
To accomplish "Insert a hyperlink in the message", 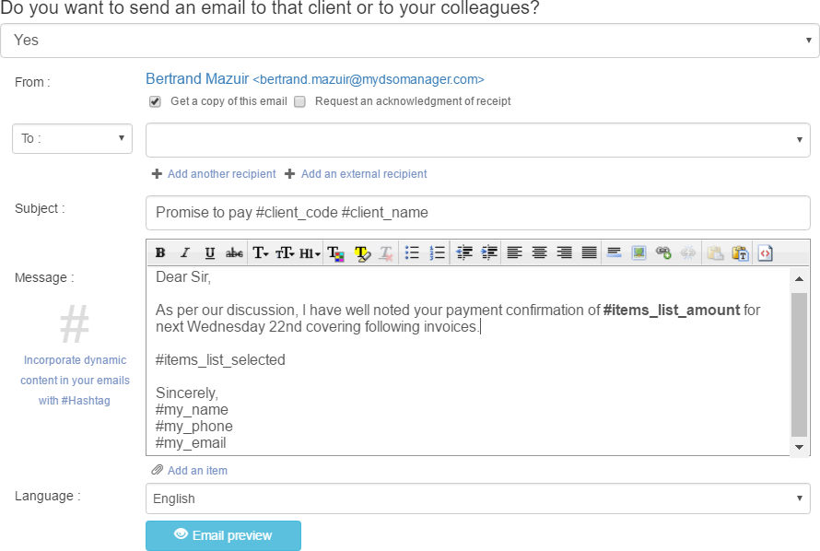I will [663, 252].
